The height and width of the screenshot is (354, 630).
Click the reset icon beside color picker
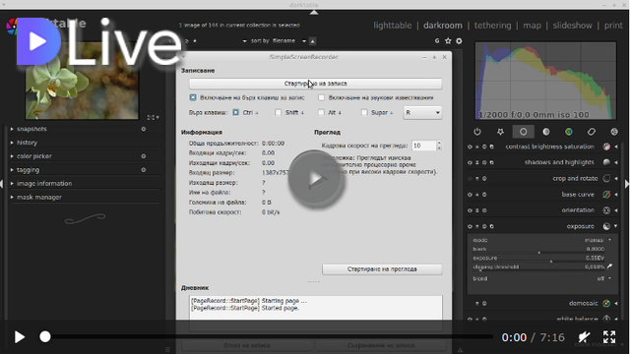(144, 156)
